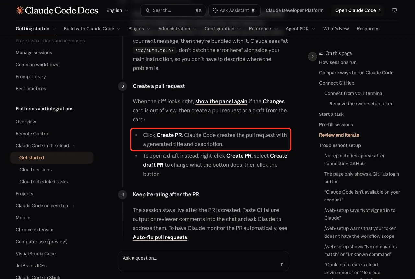This screenshot has height=279, width=415.
Task: Jump to How sessions run section
Action: (x=338, y=62)
